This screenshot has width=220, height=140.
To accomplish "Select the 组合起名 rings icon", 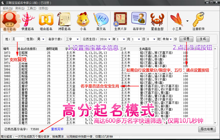I will (x=46, y=21).
